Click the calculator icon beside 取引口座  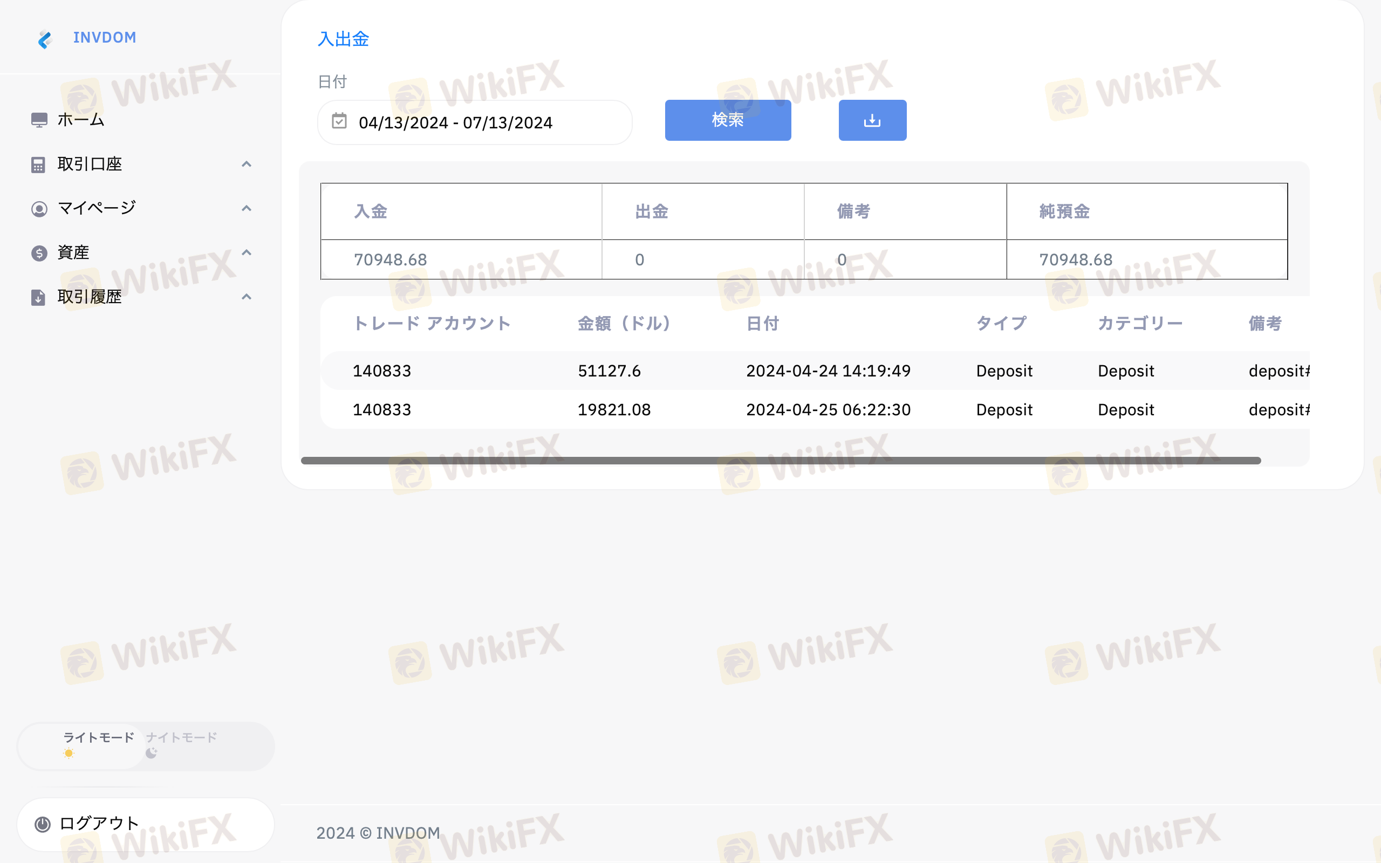click(x=38, y=165)
